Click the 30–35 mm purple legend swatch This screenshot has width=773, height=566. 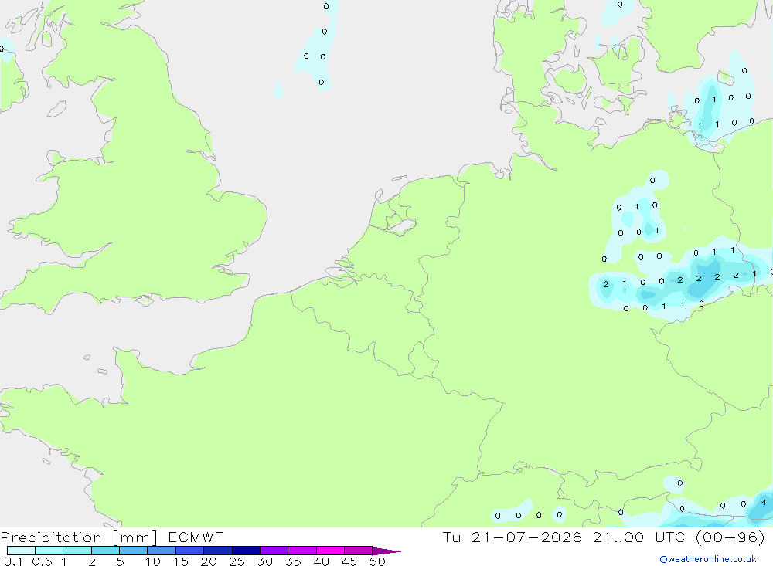274,551
